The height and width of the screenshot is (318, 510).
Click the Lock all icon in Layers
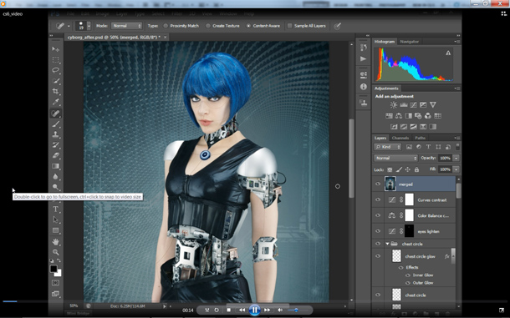[416, 169]
